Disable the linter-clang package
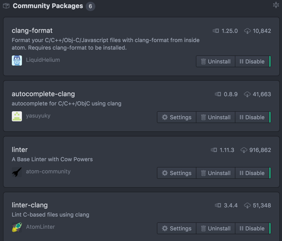 tap(253, 228)
